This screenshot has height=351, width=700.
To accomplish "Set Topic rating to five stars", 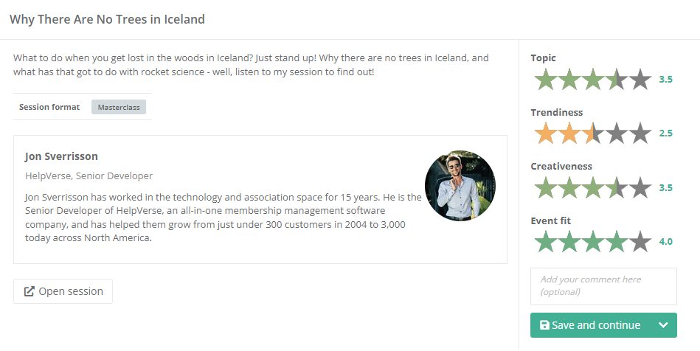I will [640, 79].
